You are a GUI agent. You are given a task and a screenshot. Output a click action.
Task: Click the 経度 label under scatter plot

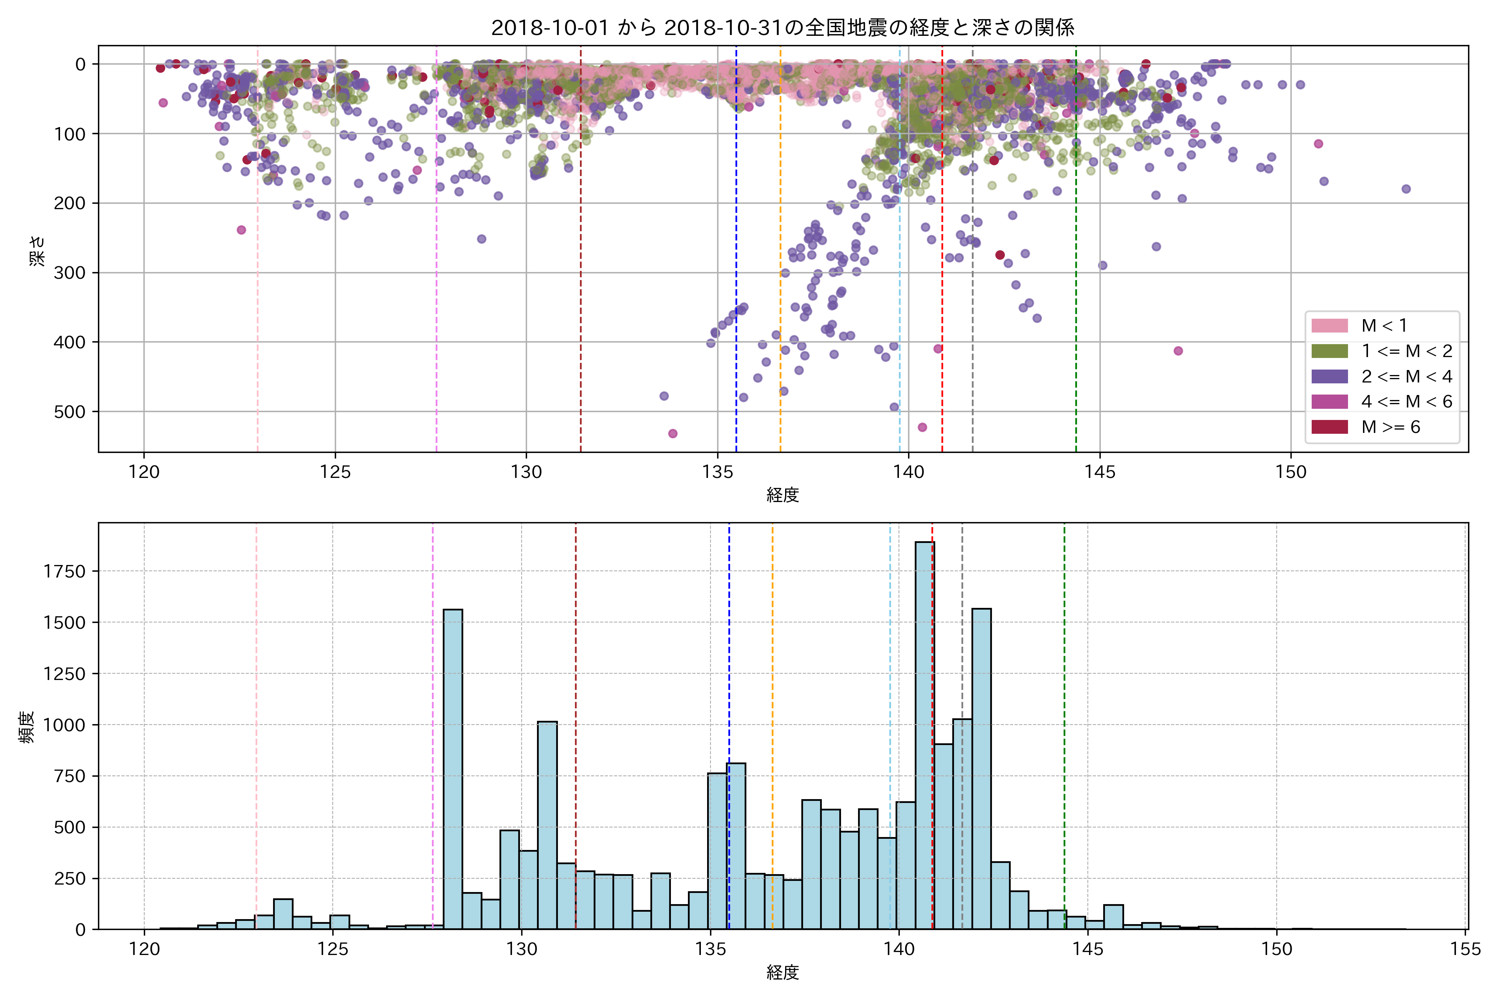coord(783,495)
